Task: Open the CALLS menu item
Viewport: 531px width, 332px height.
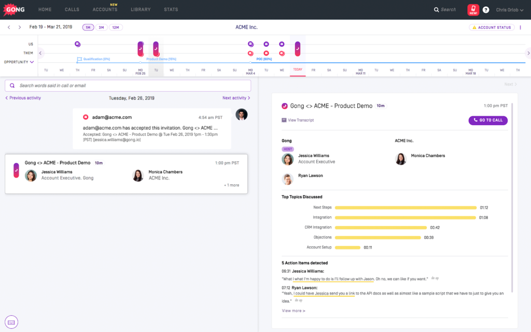Action: [72, 9]
